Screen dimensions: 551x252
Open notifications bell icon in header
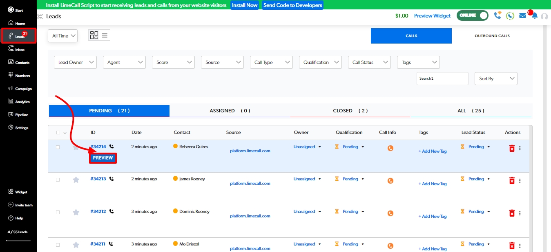click(x=534, y=15)
